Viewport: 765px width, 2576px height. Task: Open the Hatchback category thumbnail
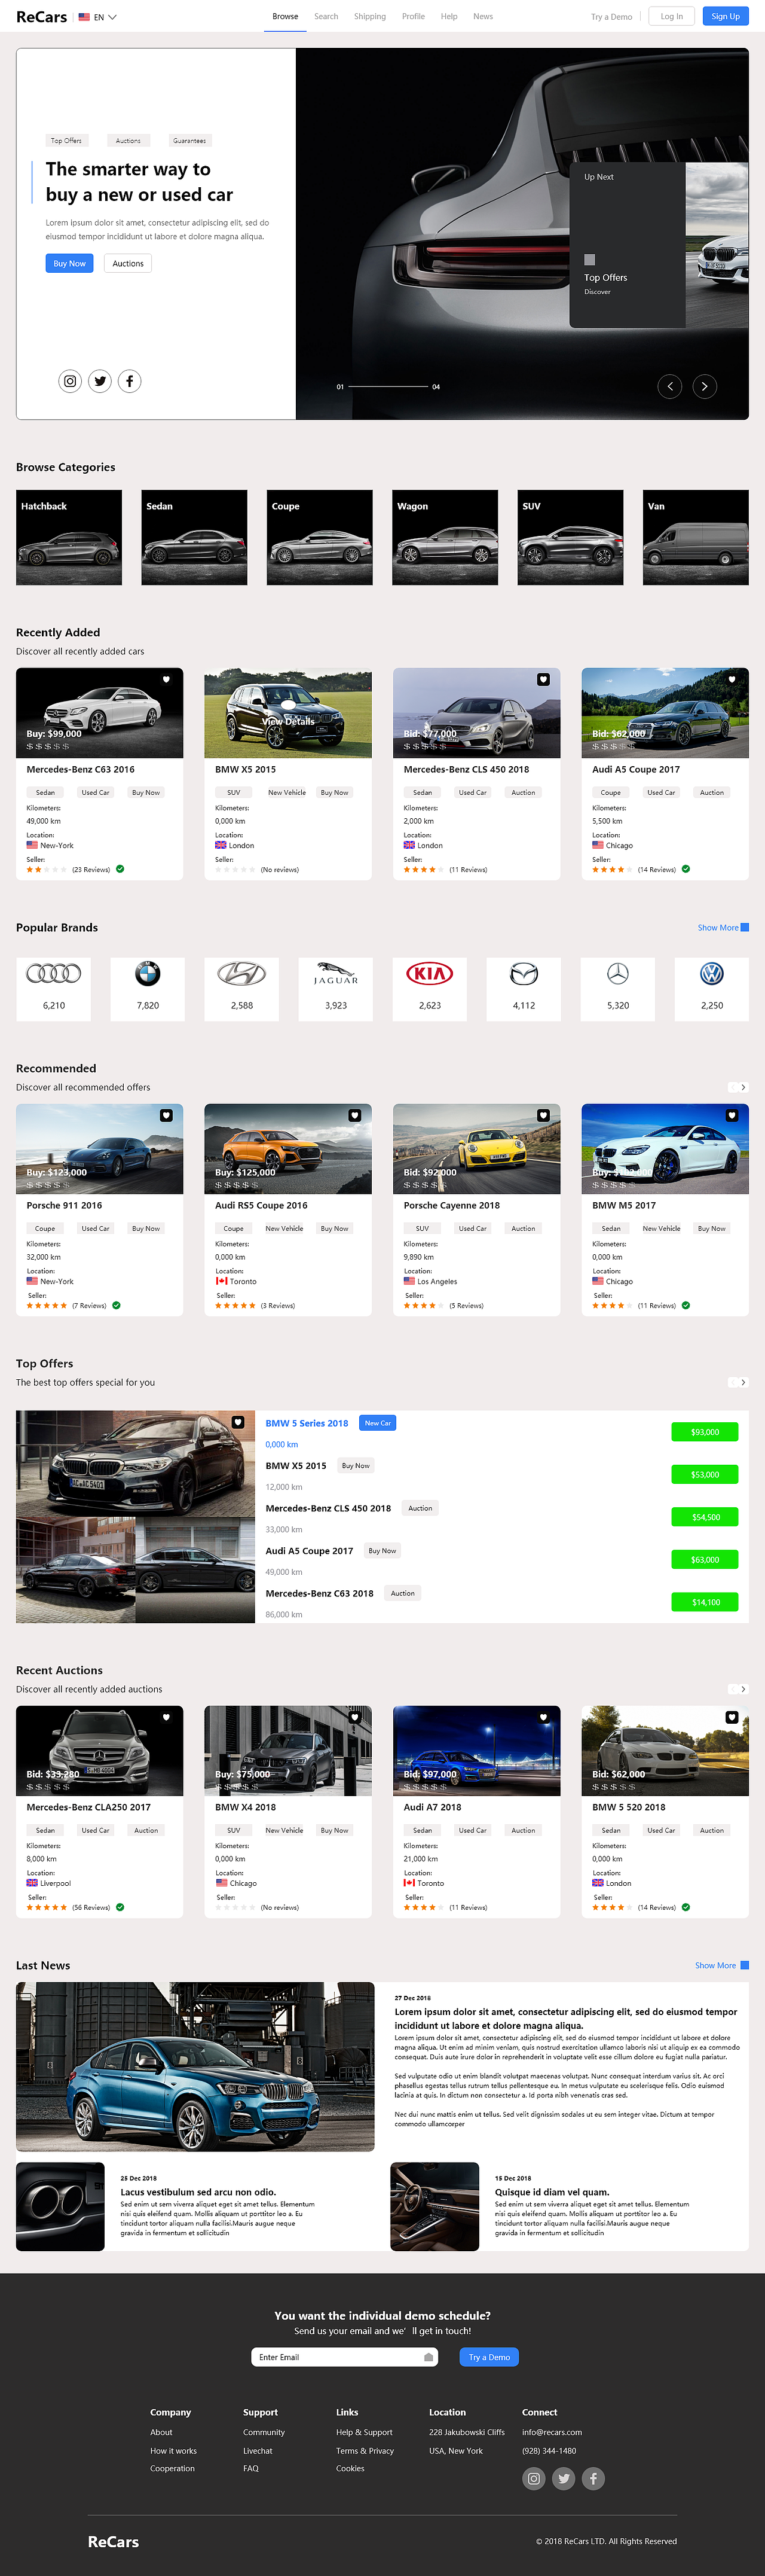69,537
